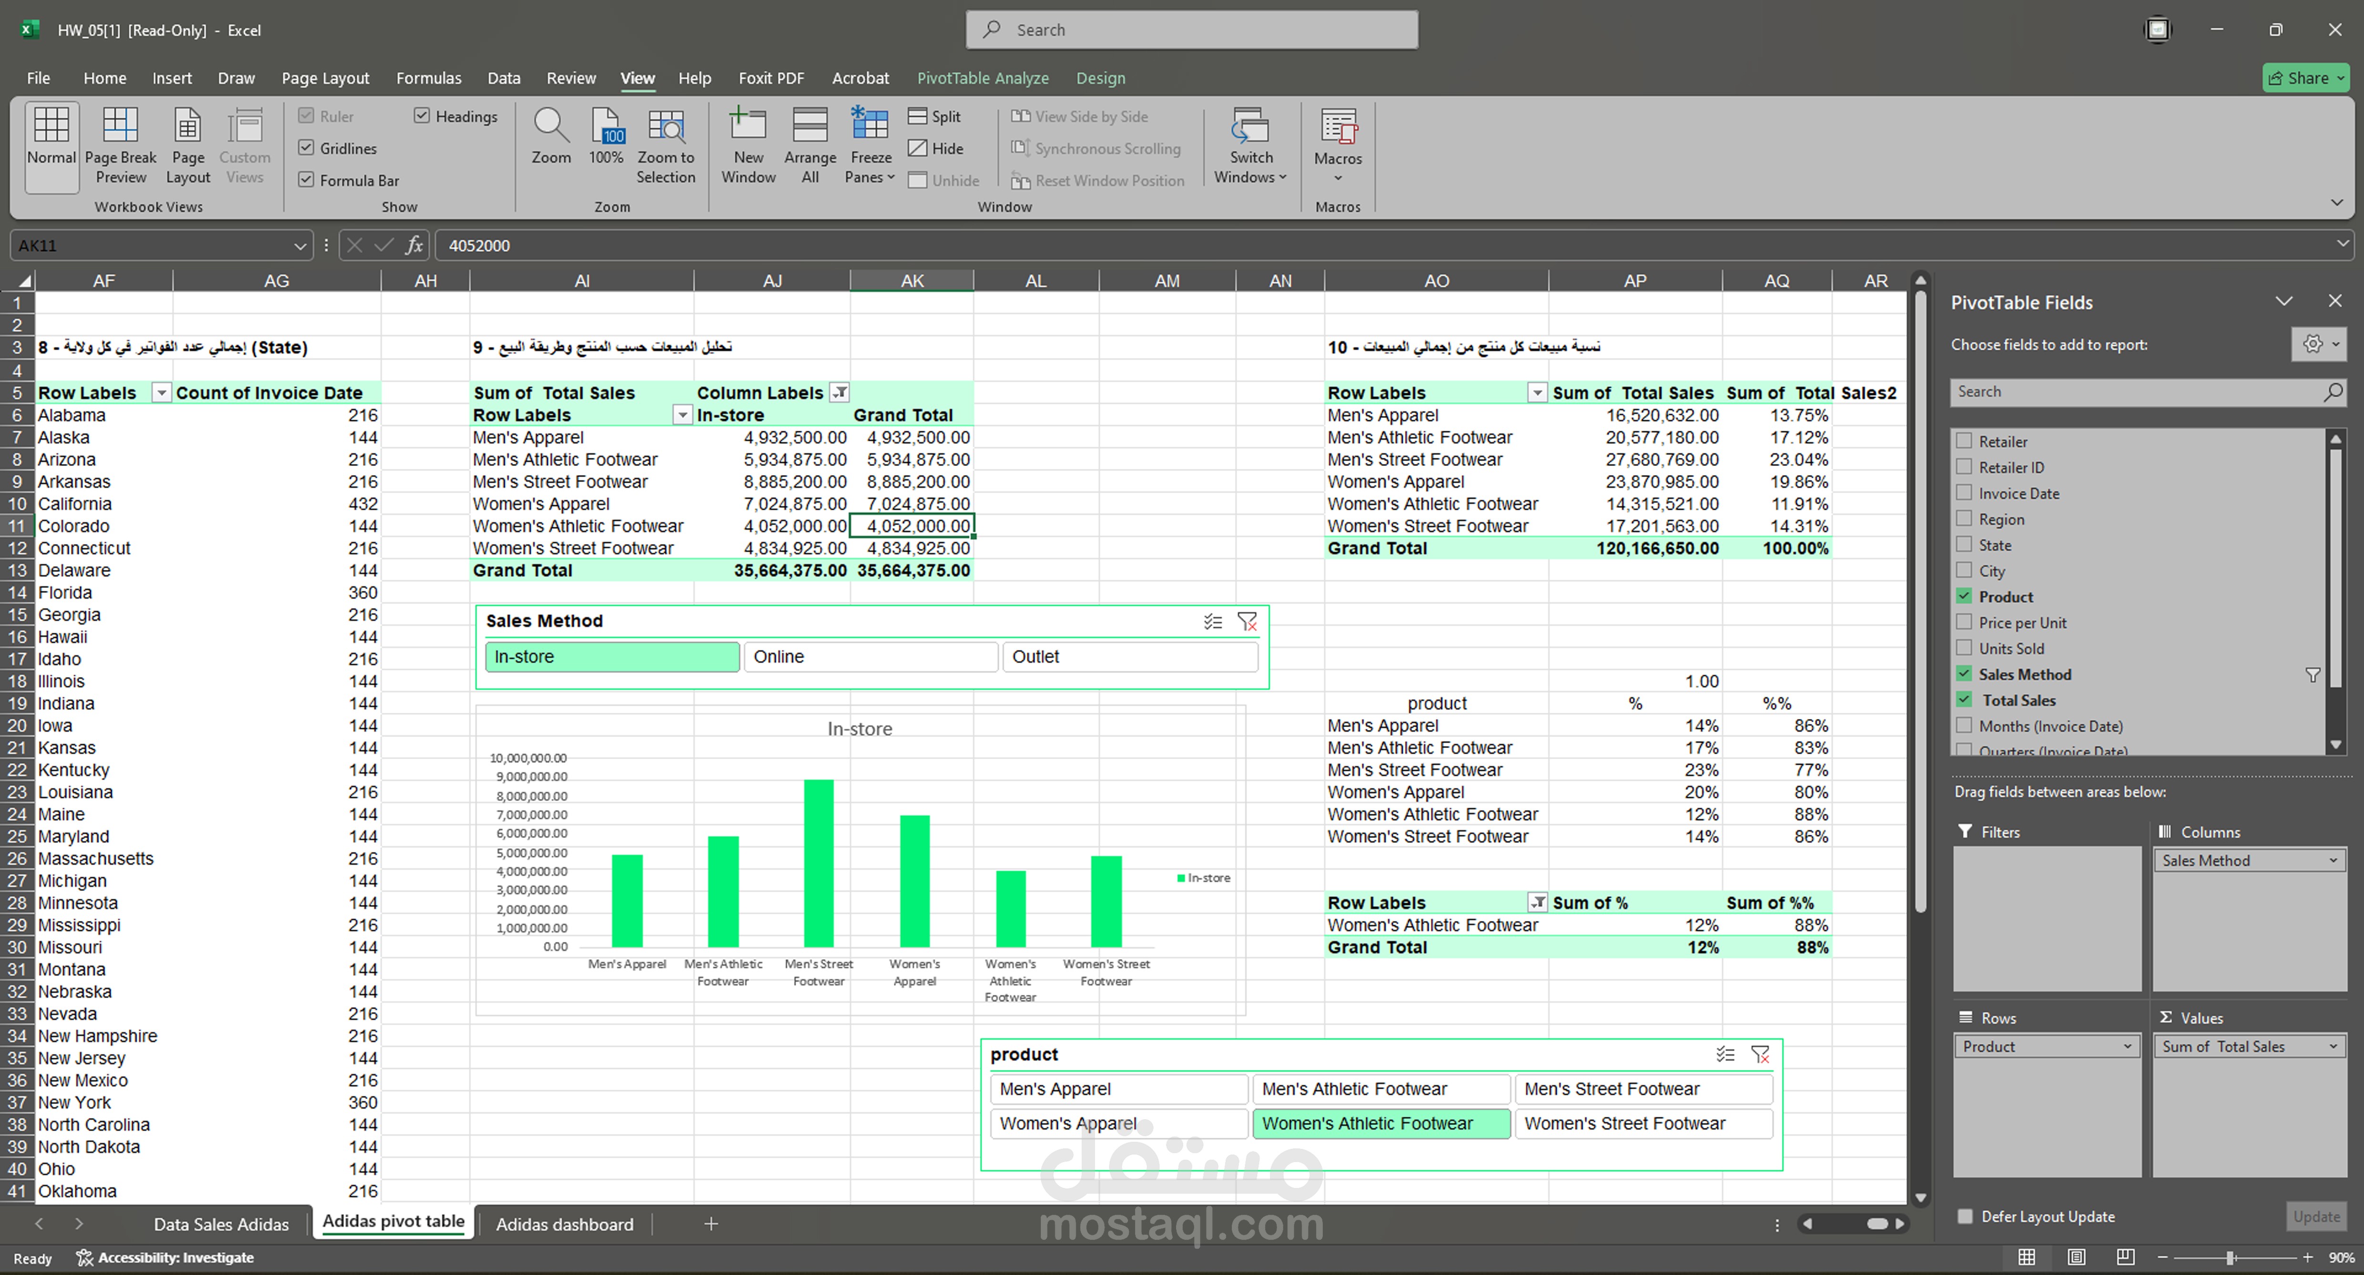Viewport: 2364px width, 1275px height.
Task: Toggle the Gridlines checkbox
Action: coord(306,148)
